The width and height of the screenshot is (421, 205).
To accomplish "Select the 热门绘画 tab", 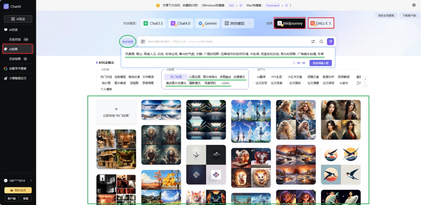I will [176, 77].
